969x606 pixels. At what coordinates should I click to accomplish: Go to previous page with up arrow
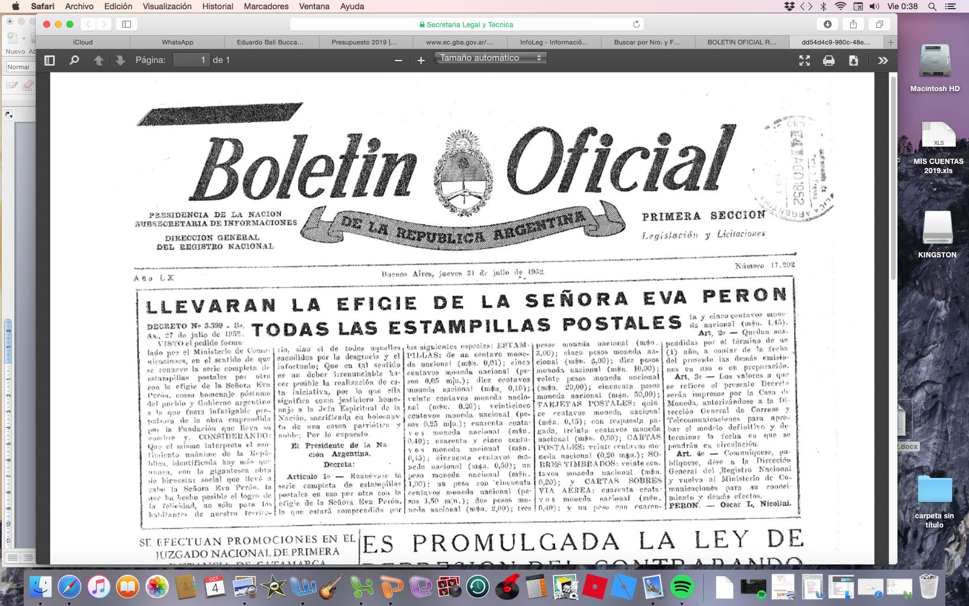99,60
